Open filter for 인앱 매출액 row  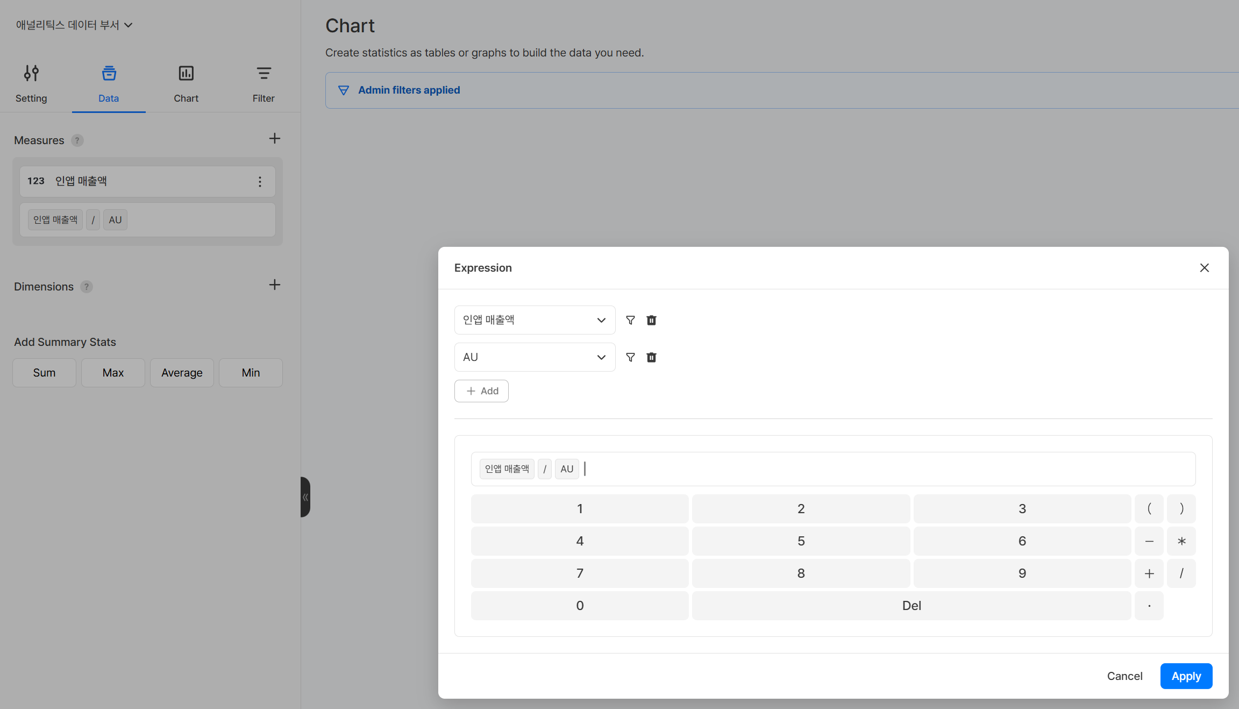[x=630, y=320]
